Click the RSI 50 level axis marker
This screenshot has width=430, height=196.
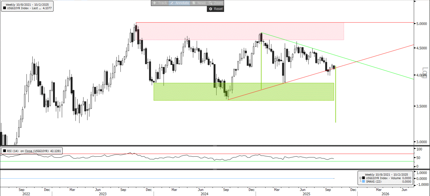(418, 158)
